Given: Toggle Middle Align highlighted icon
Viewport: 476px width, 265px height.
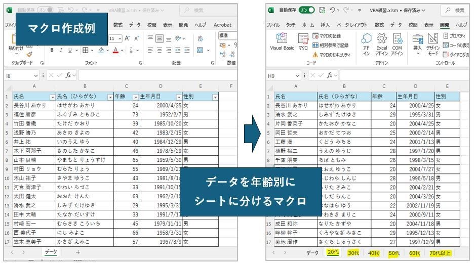Looking at the screenshot, I should (160, 38).
